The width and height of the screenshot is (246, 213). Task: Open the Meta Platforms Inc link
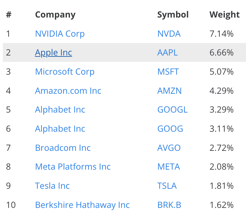point(73,167)
